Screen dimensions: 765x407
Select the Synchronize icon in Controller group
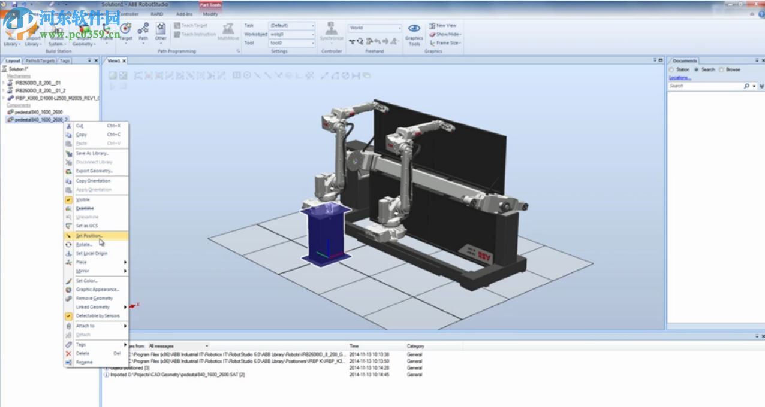(330, 31)
